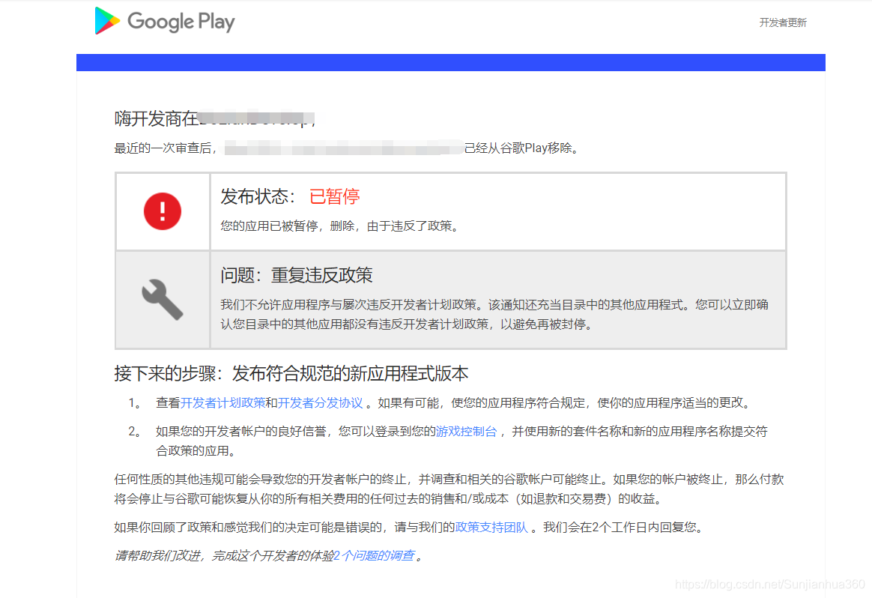Open the 2个问题的调查 survey link
The width and height of the screenshot is (872, 598).
click(x=375, y=556)
